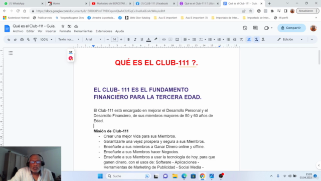Switch to the Marketero de IBEROSTAR tab
Screen dimensions: 321x181
click(111, 4)
